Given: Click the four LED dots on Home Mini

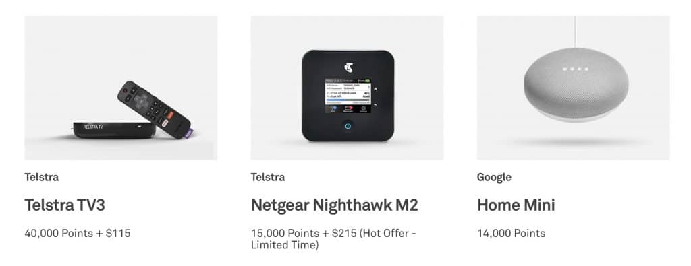Looking at the screenshot, I should [x=574, y=69].
